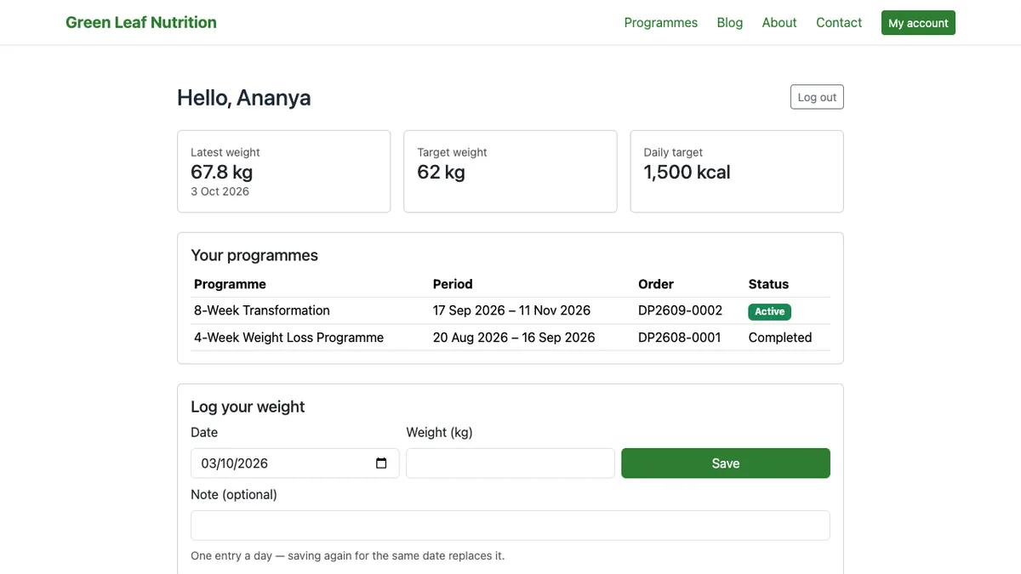The image size is (1021, 574).
Task: Click the Status column header
Action: pyautogui.click(x=768, y=284)
